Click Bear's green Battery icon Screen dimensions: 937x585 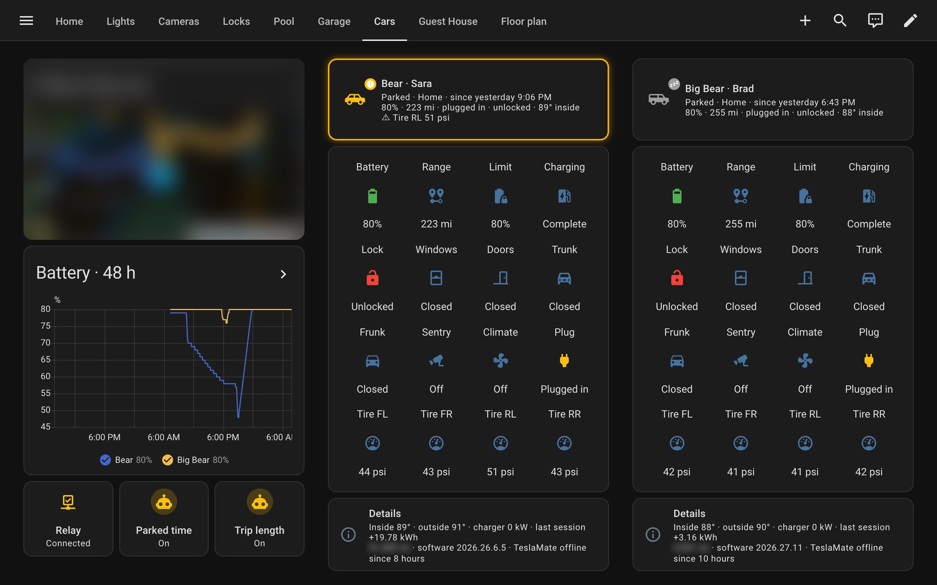tap(372, 195)
